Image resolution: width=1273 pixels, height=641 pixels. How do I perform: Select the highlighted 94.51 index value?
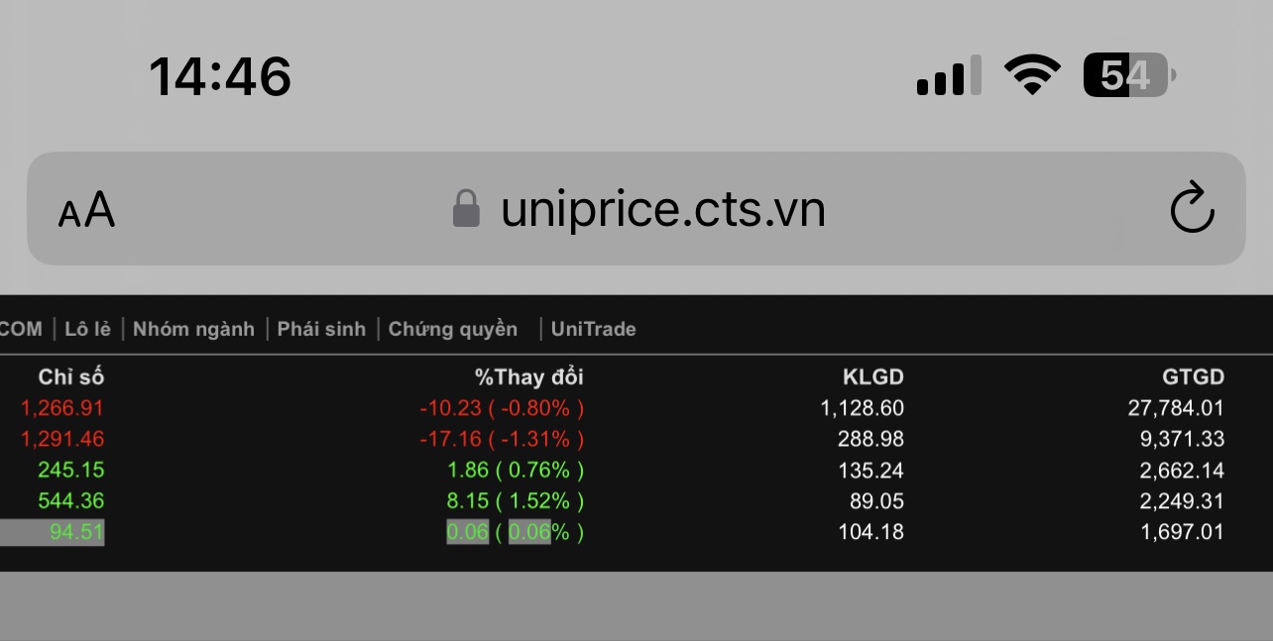click(x=76, y=532)
